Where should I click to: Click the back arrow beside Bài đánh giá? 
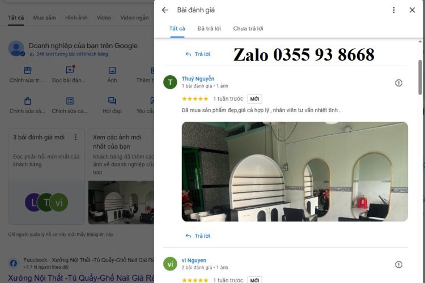(x=165, y=10)
